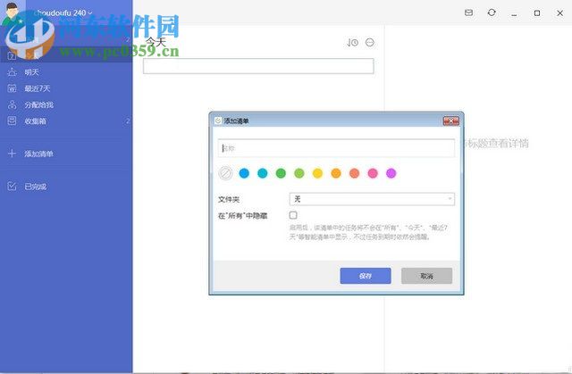Click the sort by time icon
572x374 pixels.
pos(352,43)
